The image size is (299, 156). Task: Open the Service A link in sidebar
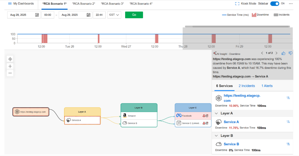click(231, 122)
